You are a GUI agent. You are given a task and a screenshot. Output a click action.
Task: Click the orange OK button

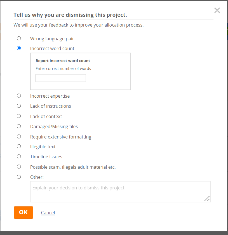[x=23, y=212]
